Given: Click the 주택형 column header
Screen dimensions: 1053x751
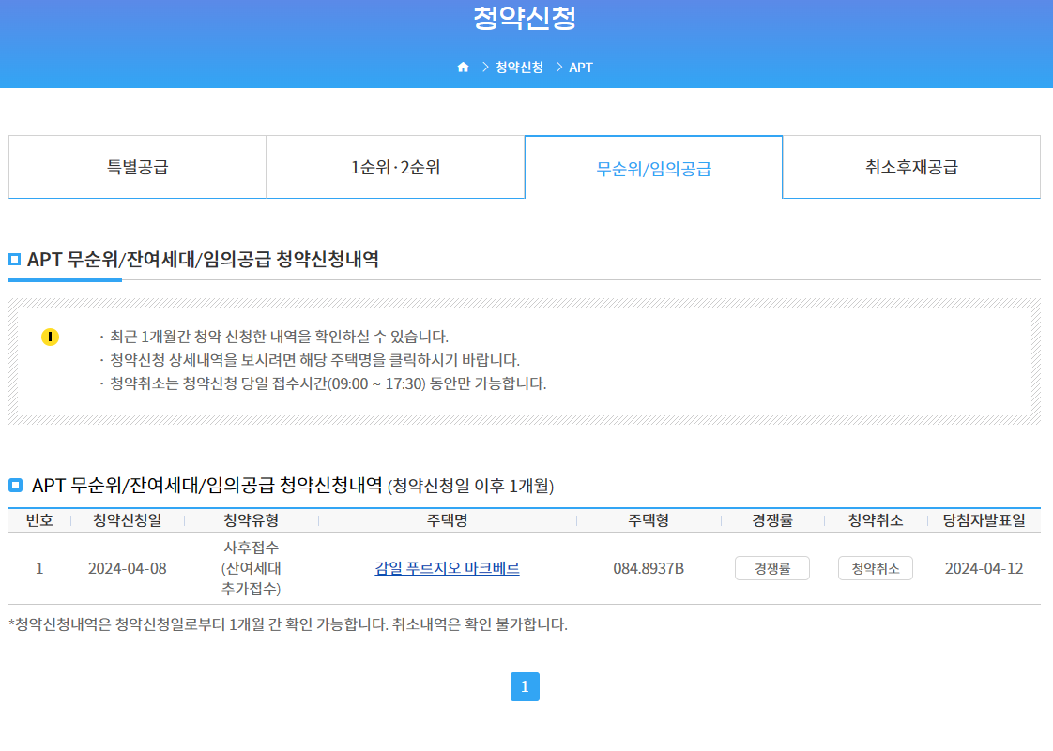Looking at the screenshot, I should pyautogui.click(x=649, y=520).
